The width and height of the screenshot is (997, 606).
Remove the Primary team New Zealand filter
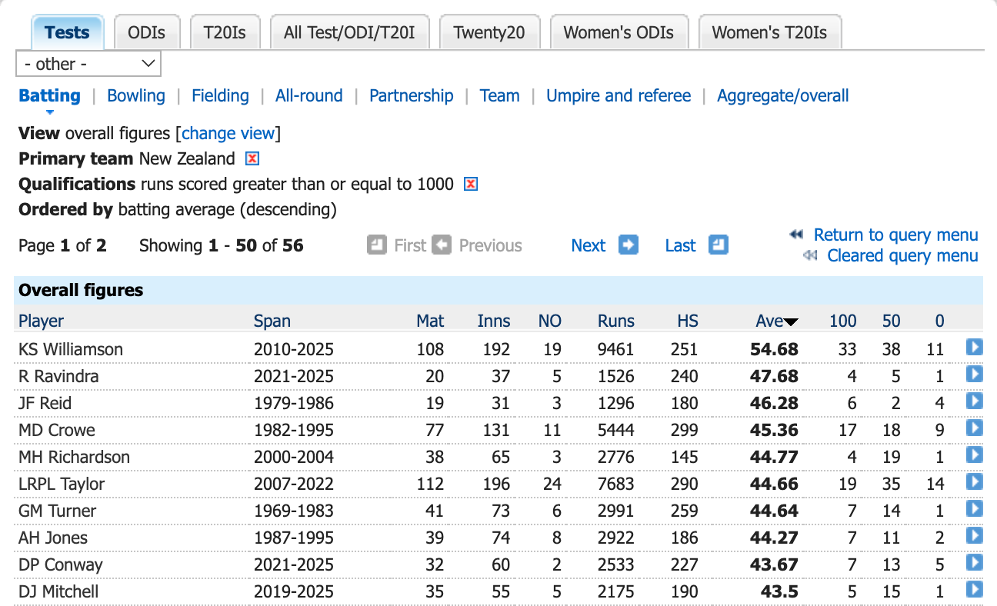(252, 158)
